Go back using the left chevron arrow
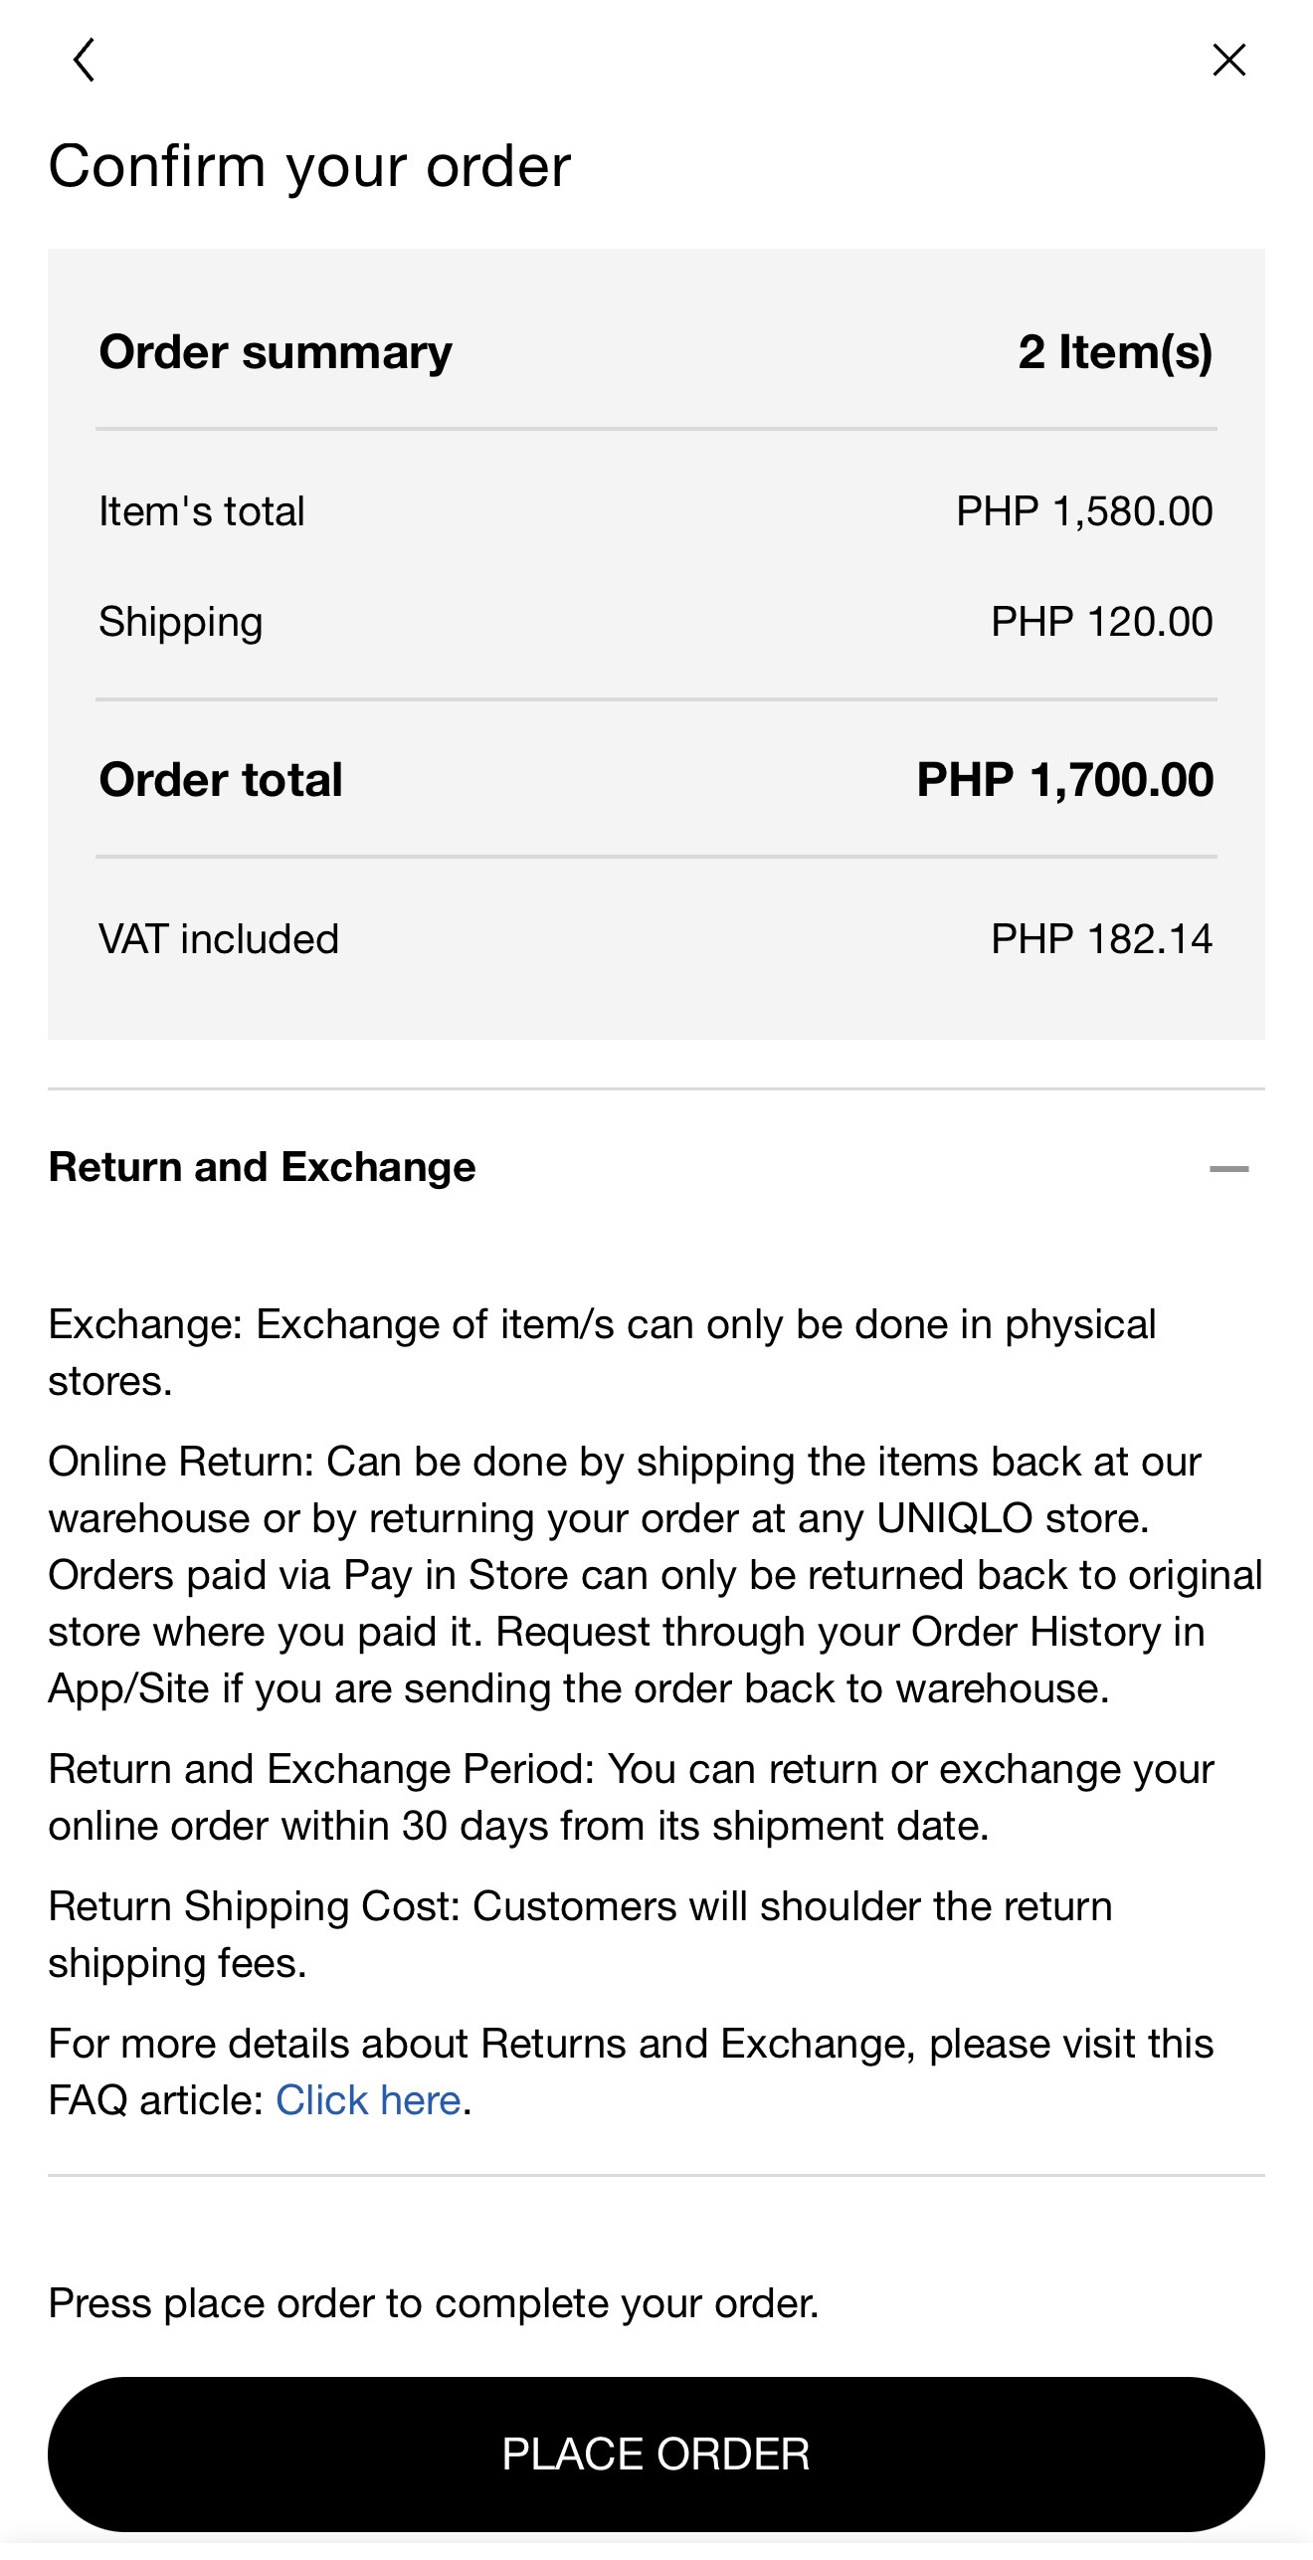The height and width of the screenshot is (2560, 1313). [85, 60]
